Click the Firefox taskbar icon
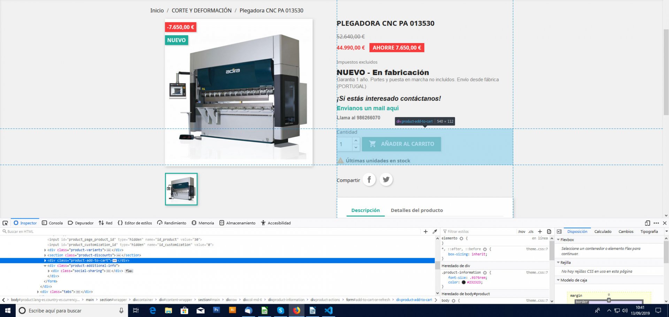This screenshot has width=669, height=317. tap(297, 310)
